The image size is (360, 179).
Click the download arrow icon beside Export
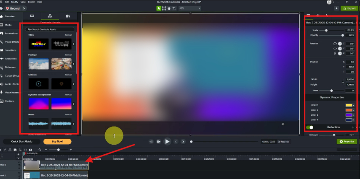point(336,8)
